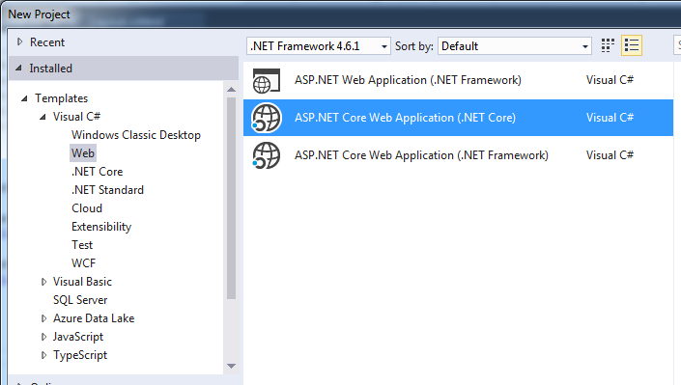Select Windows Classic Desktop template category

pos(136,135)
